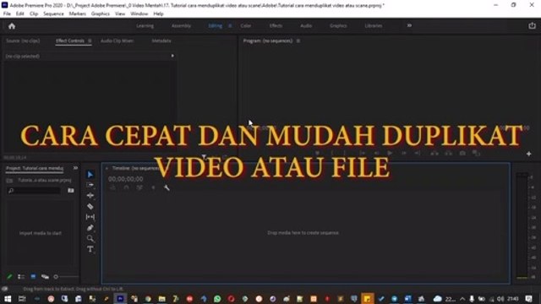Switch to the Effects workspace
This screenshot has height=304, width=541.
[276, 26]
